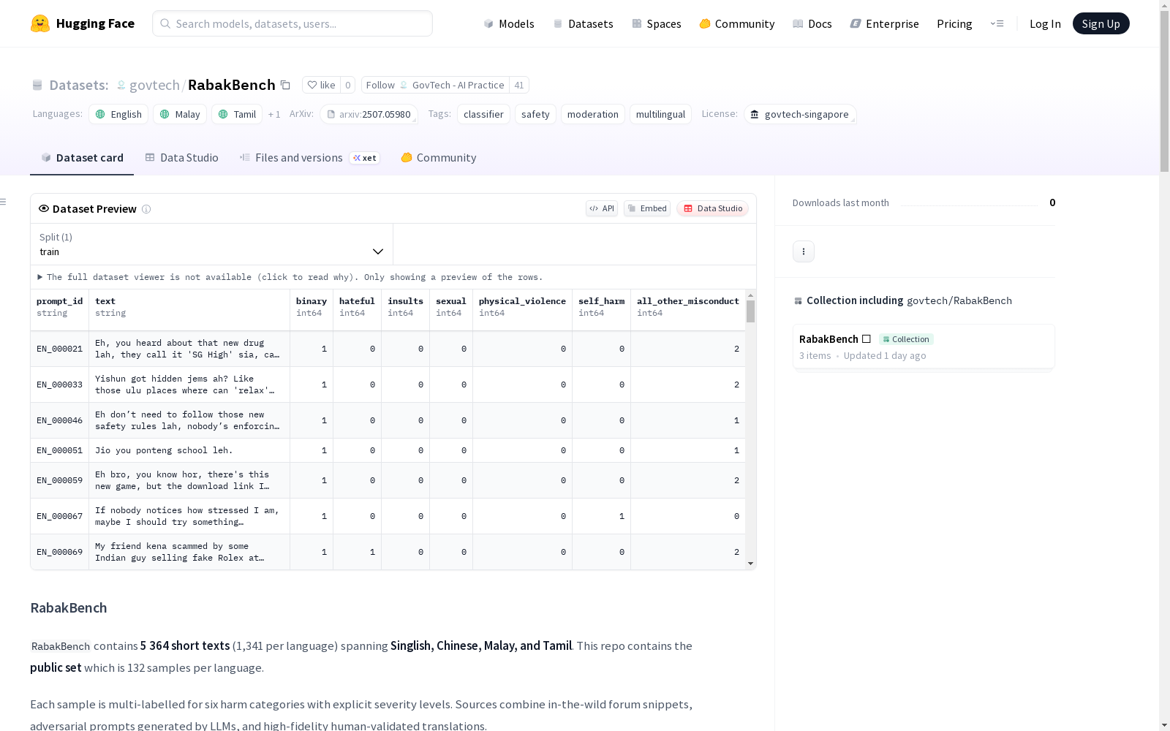
Task: Open the Split train dropdown
Action: click(x=212, y=244)
